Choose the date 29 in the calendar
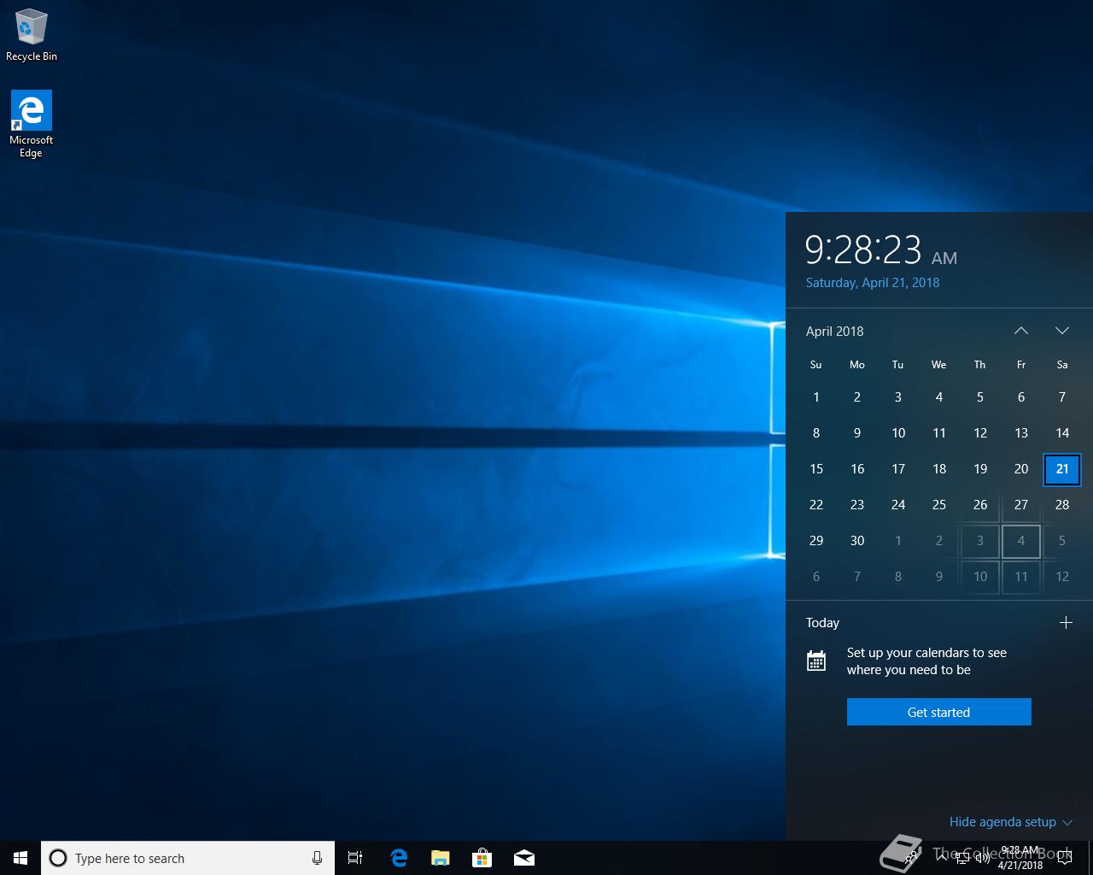The width and height of the screenshot is (1093, 875). pos(816,541)
